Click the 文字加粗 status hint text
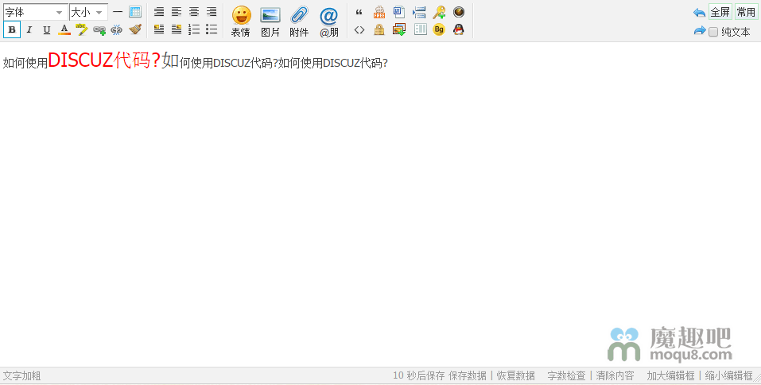 [21, 375]
